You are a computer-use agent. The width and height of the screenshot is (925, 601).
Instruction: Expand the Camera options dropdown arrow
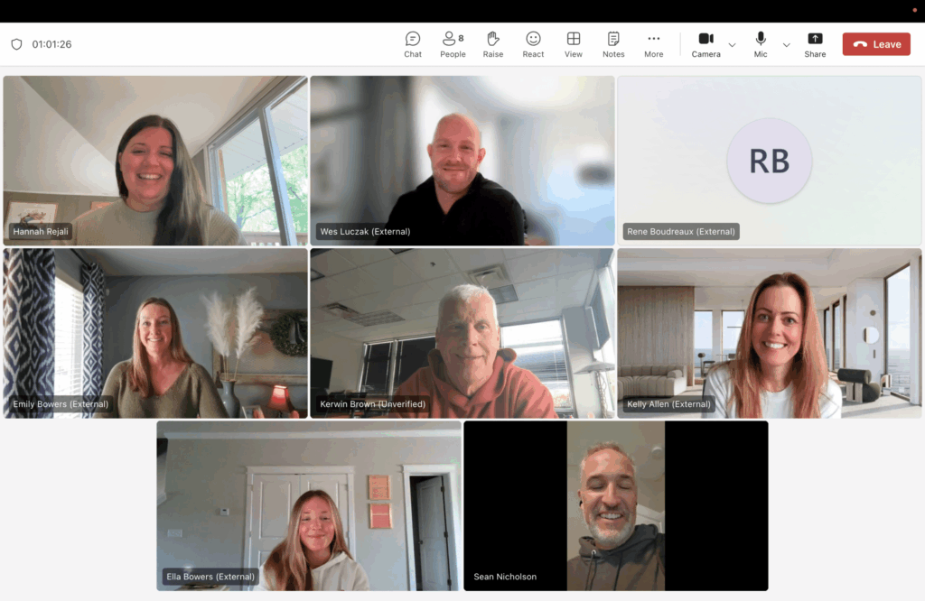tap(733, 45)
